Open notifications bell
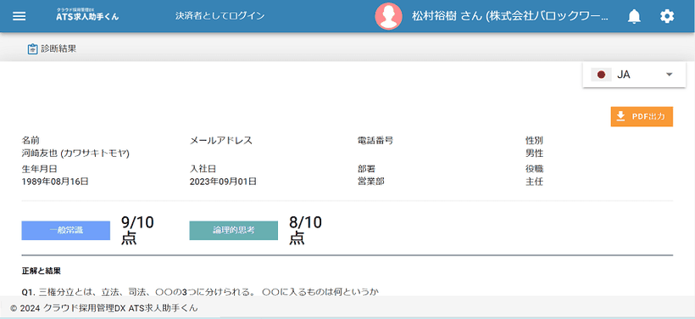 [634, 17]
